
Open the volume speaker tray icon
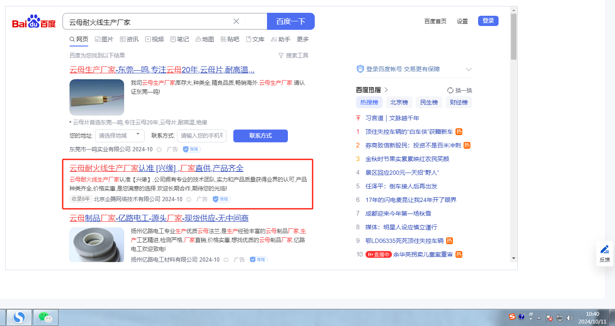coord(570,318)
